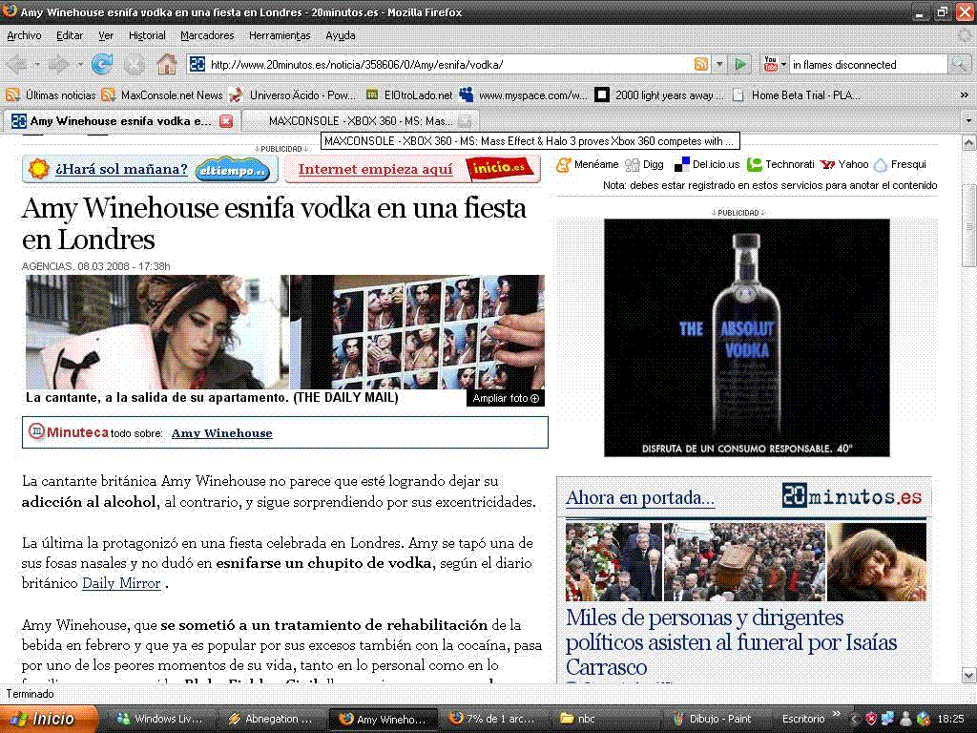Viewport: 977px width, 733px height.
Task: Click the RSS feed icon in address bar
Action: click(x=701, y=64)
